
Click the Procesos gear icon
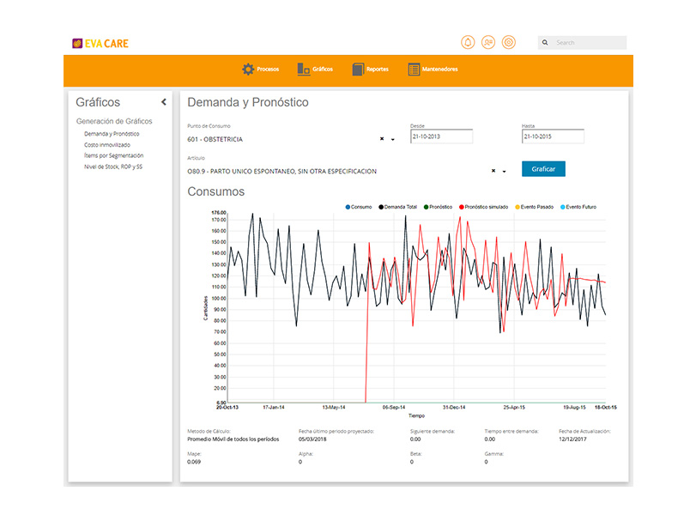point(248,70)
